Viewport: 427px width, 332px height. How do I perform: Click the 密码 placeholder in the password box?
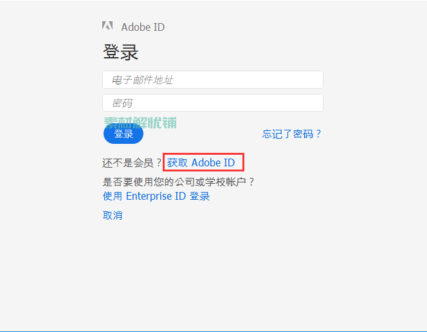(x=122, y=103)
